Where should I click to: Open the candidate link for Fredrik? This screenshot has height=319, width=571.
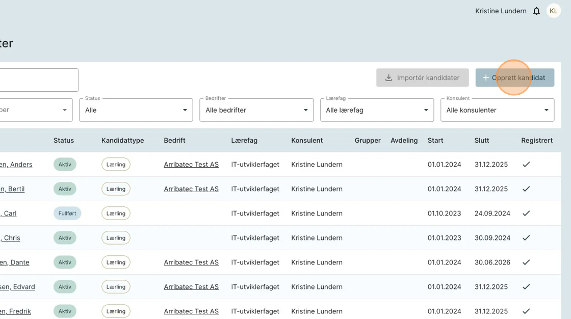point(15,311)
